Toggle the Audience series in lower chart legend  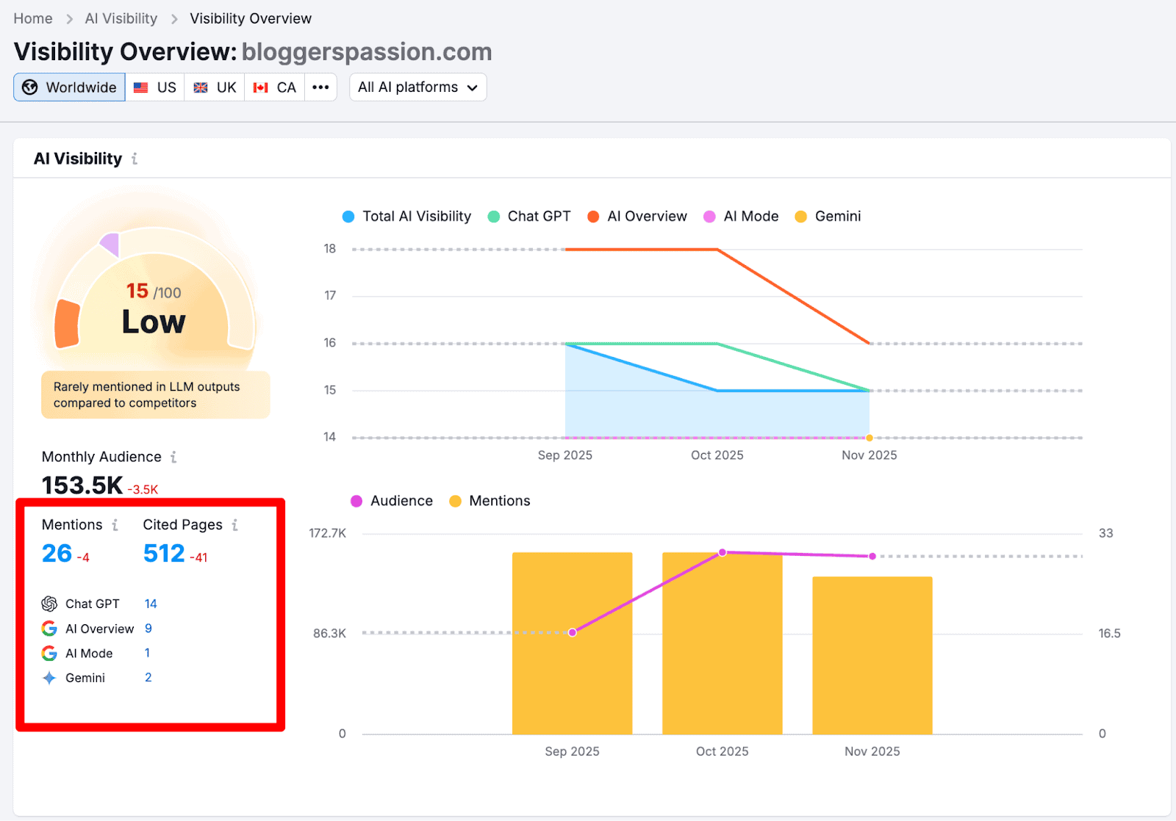click(x=392, y=501)
